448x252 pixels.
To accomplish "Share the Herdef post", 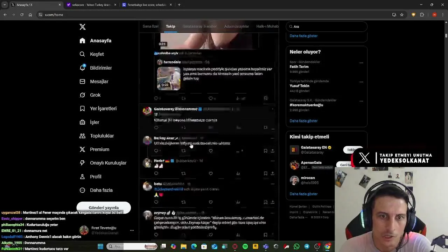I will point(272,173).
